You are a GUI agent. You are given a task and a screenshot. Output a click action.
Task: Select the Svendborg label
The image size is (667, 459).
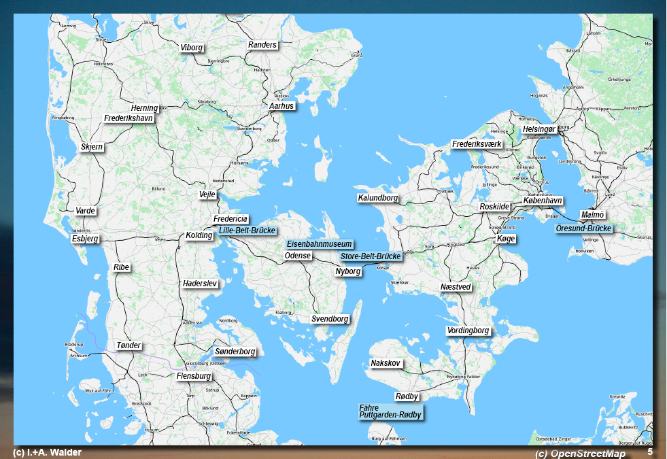(x=330, y=319)
